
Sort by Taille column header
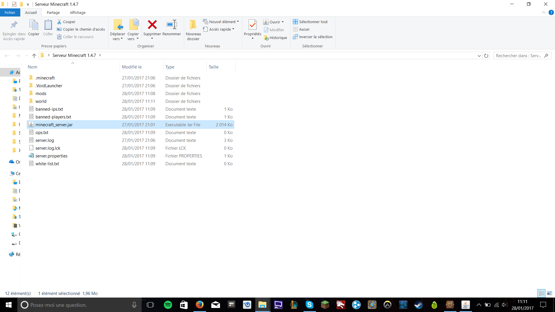[x=221, y=67]
